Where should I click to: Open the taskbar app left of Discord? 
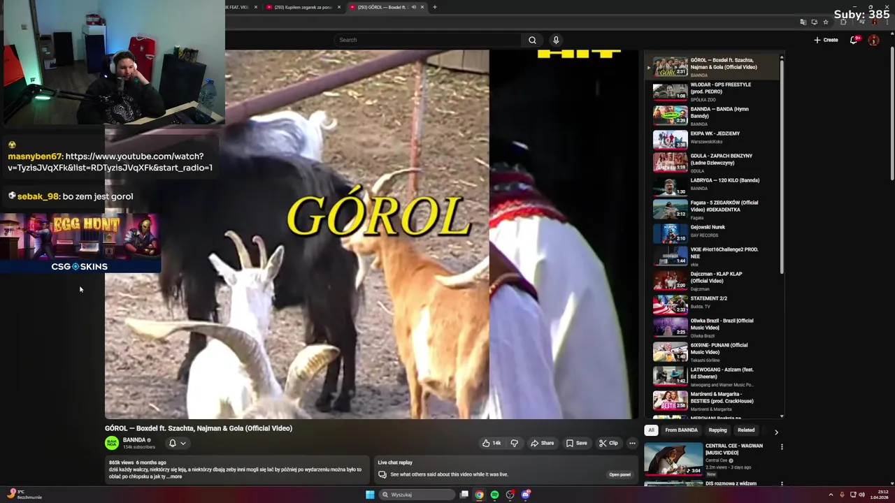[510, 495]
